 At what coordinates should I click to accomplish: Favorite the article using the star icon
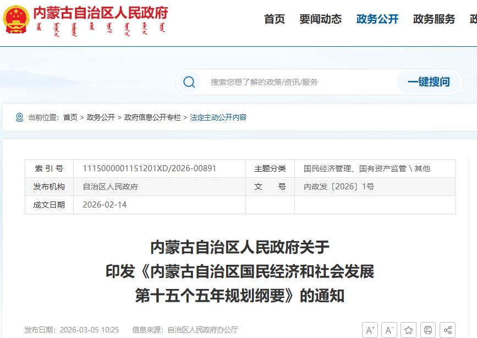click(408, 330)
